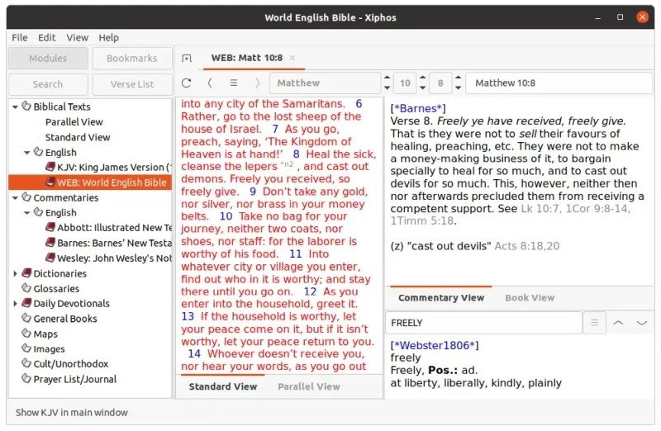
Task: Switch to the Parallel View tab
Action: click(x=308, y=386)
